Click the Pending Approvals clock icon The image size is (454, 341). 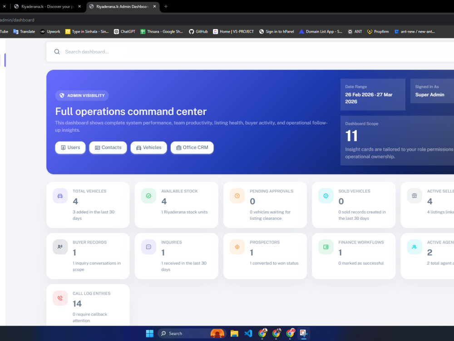coord(237,196)
